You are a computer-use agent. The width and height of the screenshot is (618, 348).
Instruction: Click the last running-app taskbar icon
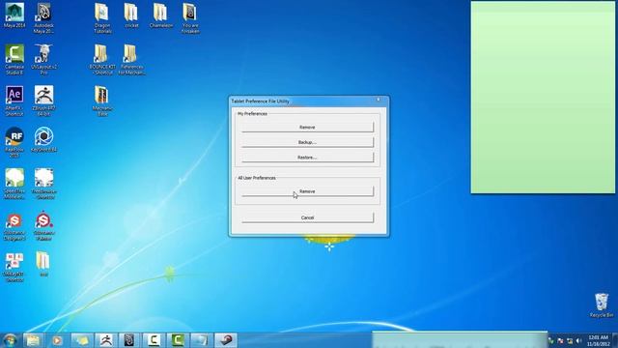pyautogui.click(x=226, y=340)
